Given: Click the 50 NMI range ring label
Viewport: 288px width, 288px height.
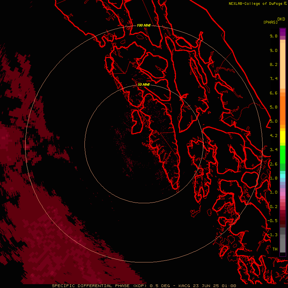Looking at the screenshot, I should 144,84.
